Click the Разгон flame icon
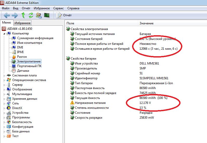This screenshot has height=143, width=207. [14, 57]
